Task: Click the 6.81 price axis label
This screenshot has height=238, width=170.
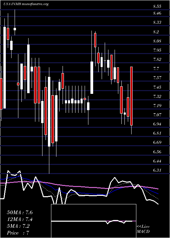Action: [x=157, y=133]
